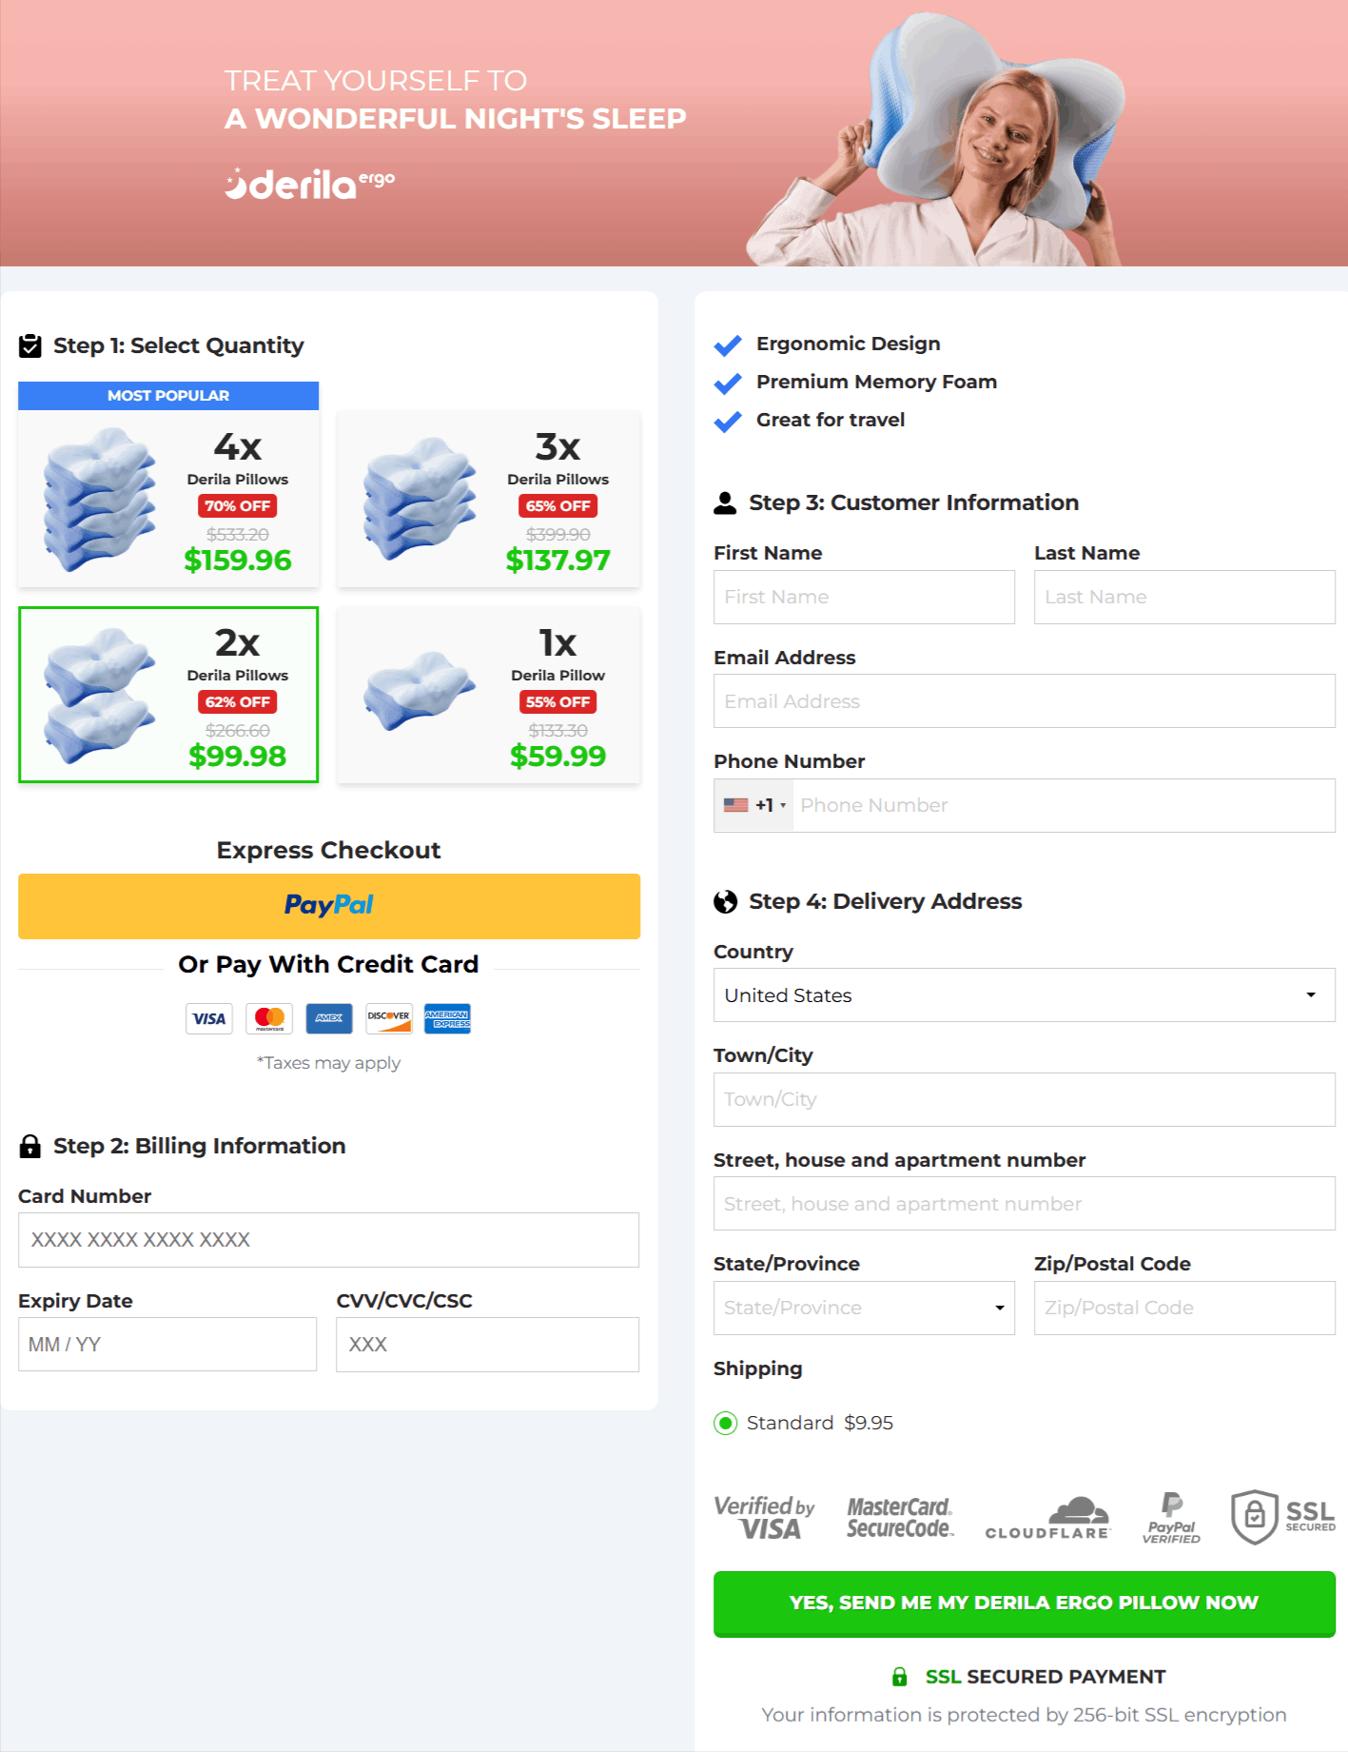Click the lock icon beside Step 2
The image size is (1348, 1752).
pos(30,1146)
